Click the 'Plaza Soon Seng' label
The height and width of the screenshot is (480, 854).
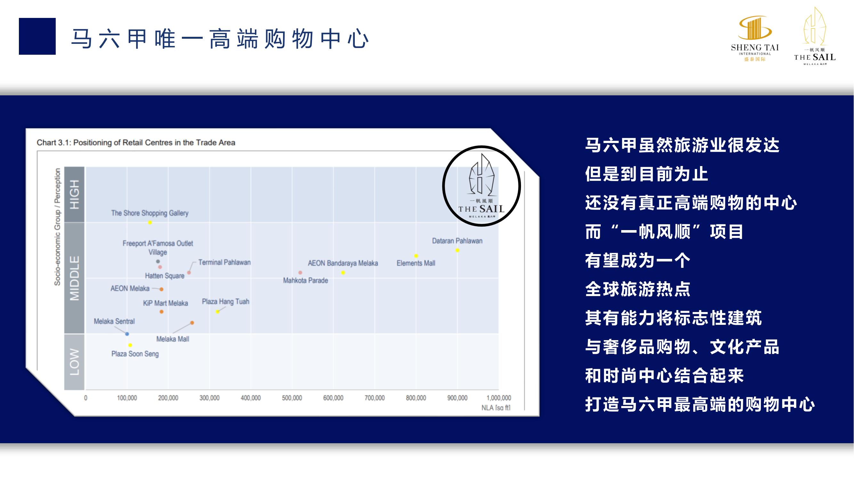coord(135,354)
